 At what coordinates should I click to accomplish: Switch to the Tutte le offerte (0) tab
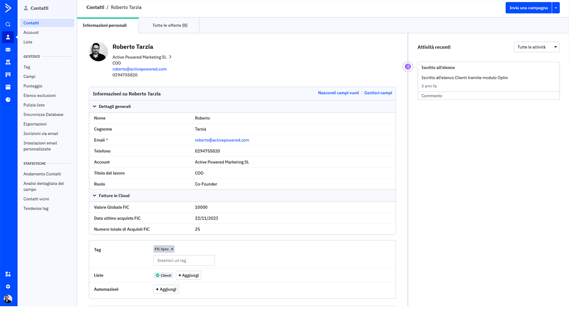coord(169,25)
